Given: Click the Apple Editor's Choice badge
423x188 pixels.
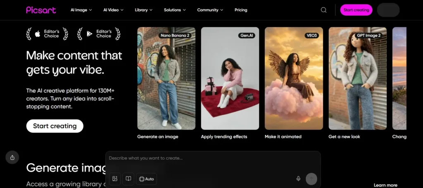Looking at the screenshot, I should tap(47, 34).
